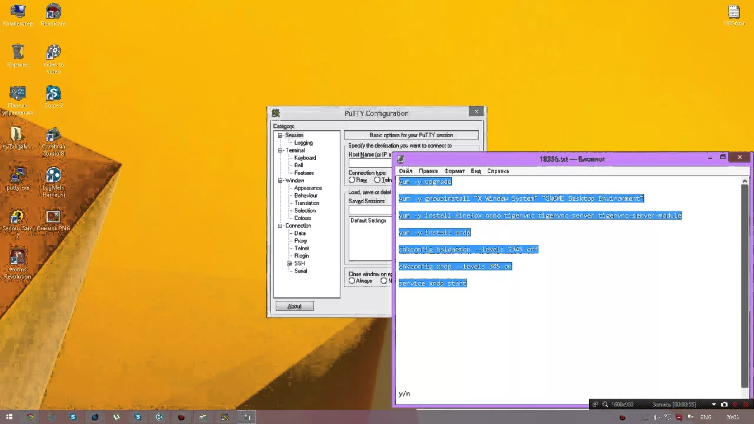This screenshot has height=424, width=754.
Task: Select Bell in PuTTY category tree
Action: [299, 165]
